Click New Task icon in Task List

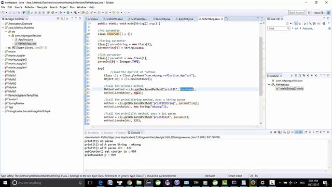pyautogui.click(x=287, y=23)
